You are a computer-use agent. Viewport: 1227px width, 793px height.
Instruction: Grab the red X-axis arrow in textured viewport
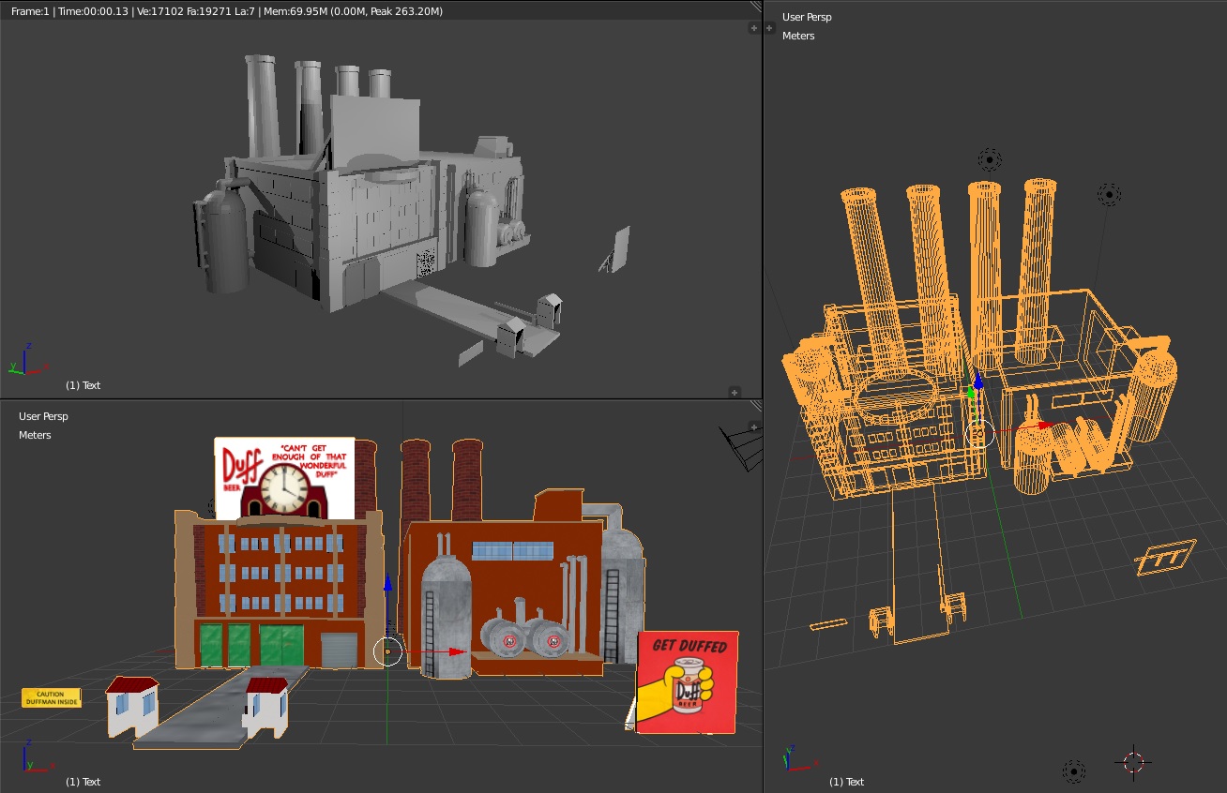(x=457, y=651)
